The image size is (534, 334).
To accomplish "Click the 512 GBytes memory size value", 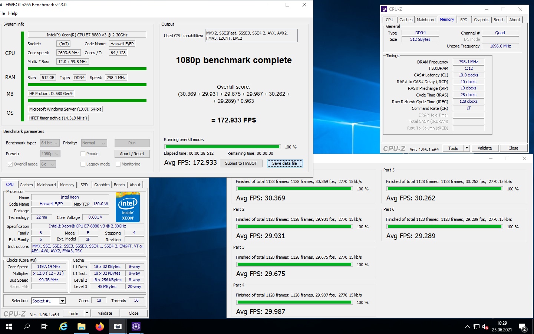I will pos(420,39).
